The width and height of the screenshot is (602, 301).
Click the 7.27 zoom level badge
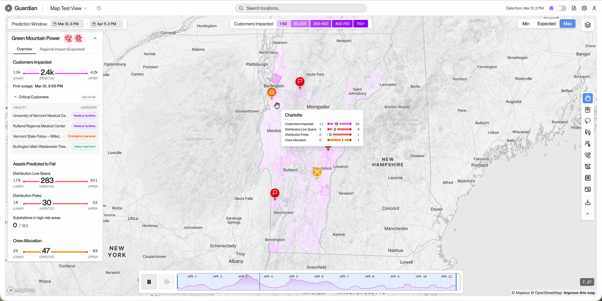point(587,282)
